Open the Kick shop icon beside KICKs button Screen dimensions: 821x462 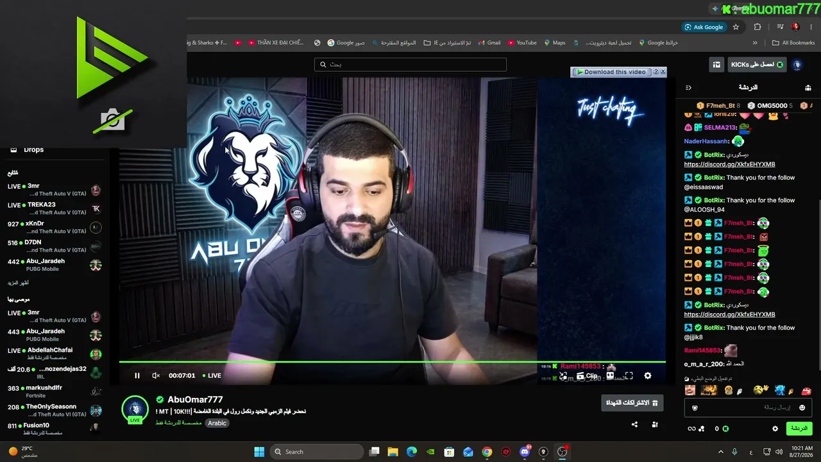coord(716,65)
